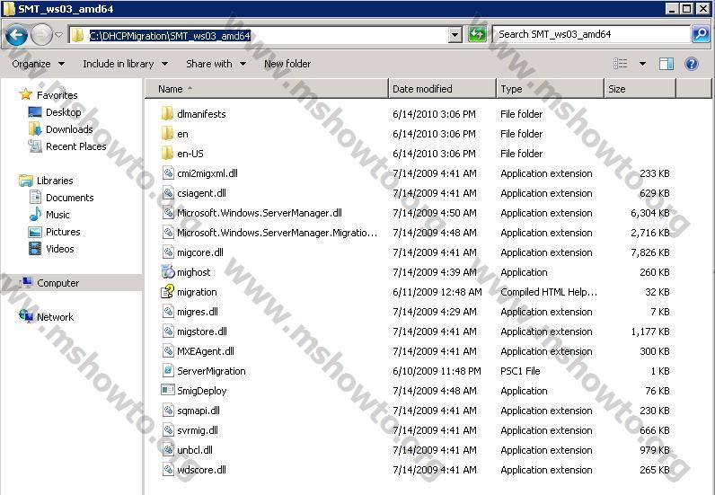Select the en-US folder icon
This screenshot has height=495, width=715.
click(167, 154)
